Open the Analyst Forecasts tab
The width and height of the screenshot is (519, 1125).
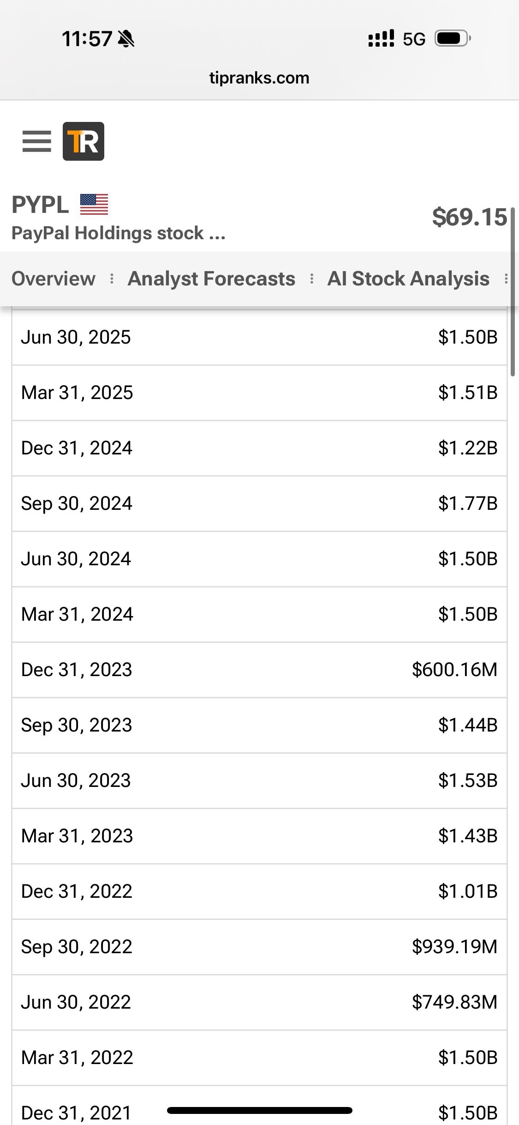[211, 278]
